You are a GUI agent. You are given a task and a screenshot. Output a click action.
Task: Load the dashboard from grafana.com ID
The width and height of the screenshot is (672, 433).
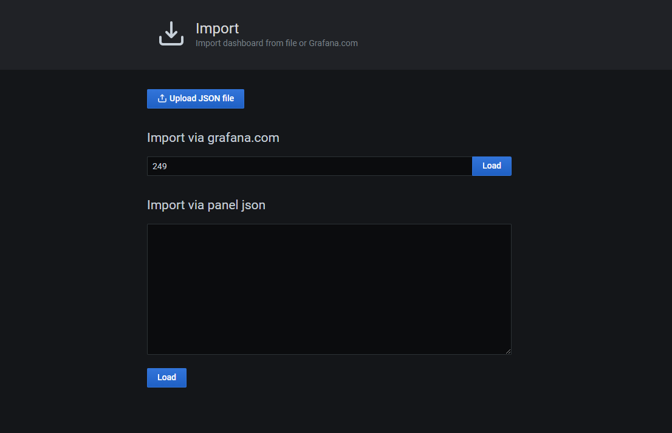click(492, 166)
